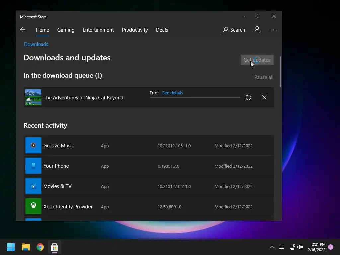This screenshot has width=340, height=255.
Task: Open the notification badge in the tray
Action: 331,247
